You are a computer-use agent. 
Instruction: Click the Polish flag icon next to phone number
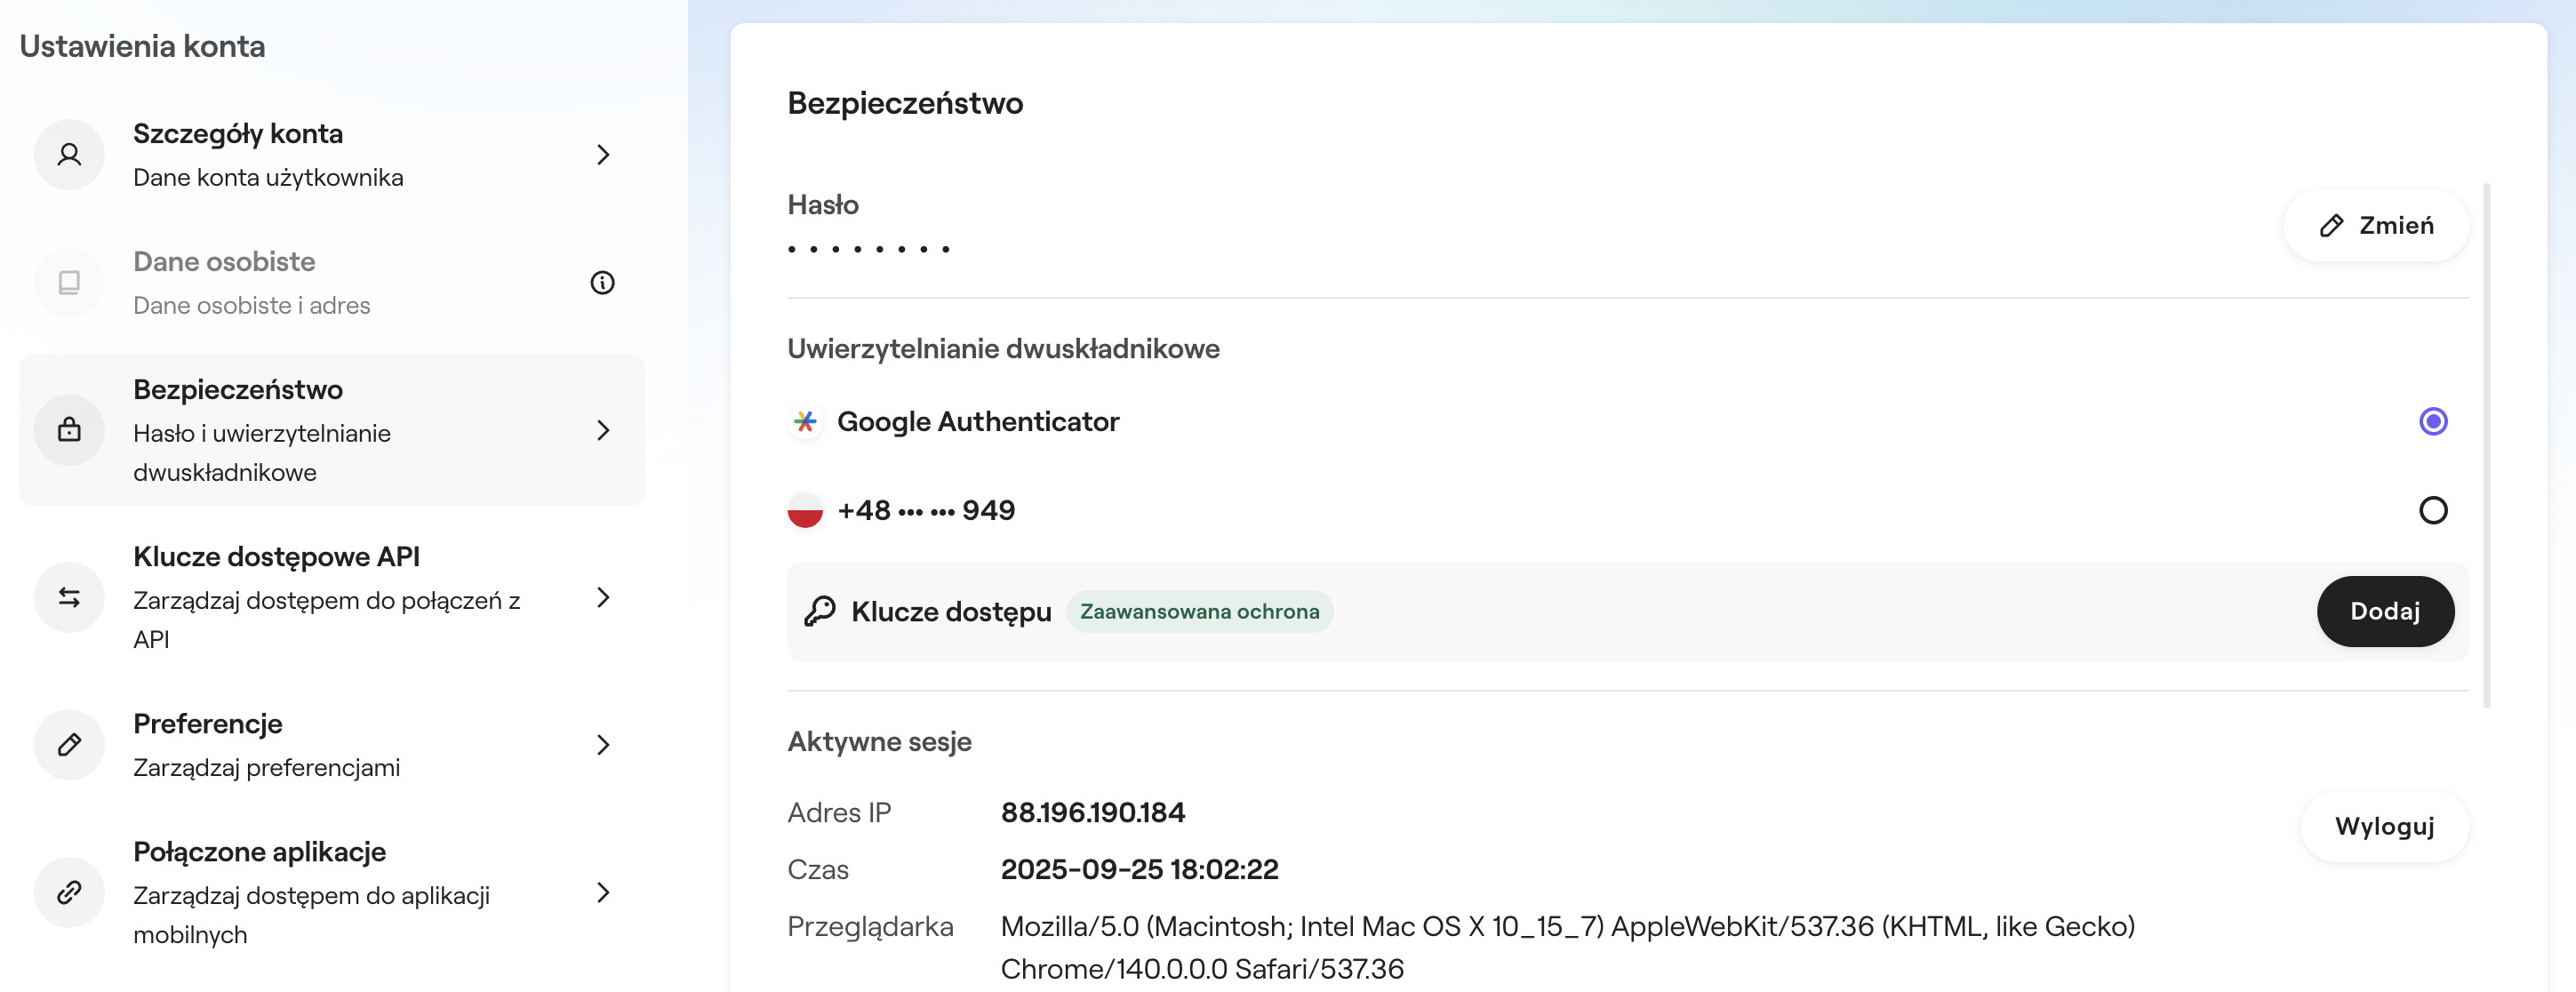[805, 510]
